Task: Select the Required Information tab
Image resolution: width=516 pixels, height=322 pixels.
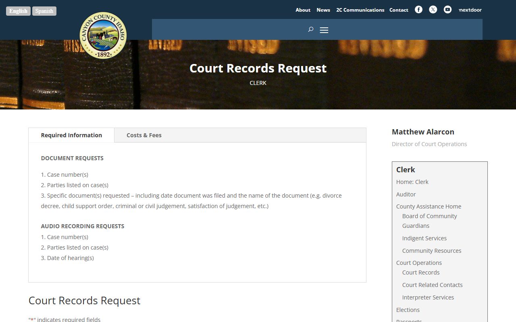Action: 71,135
